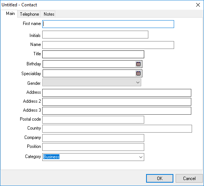Viewport: 204px width, 186px height.
Task: Select the Address 2 field
Action: [x=117, y=102]
